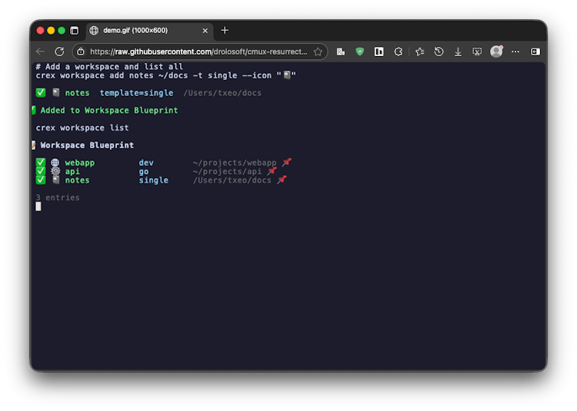Click the user profile avatar
The image size is (577, 411).
tap(496, 51)
